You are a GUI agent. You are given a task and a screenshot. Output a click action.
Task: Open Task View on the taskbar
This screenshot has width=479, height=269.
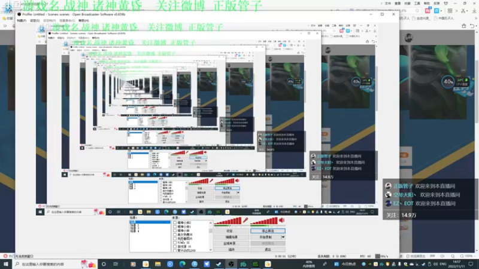click(116, 264)
